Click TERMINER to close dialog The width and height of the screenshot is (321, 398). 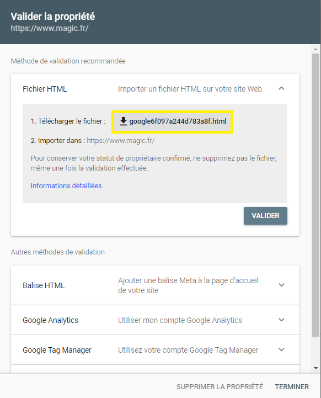click(x=292, y=386)
